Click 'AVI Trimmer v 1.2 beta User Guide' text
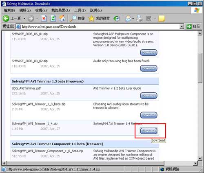The height and width of the screenshot is (173, 204). pos(117,88)
